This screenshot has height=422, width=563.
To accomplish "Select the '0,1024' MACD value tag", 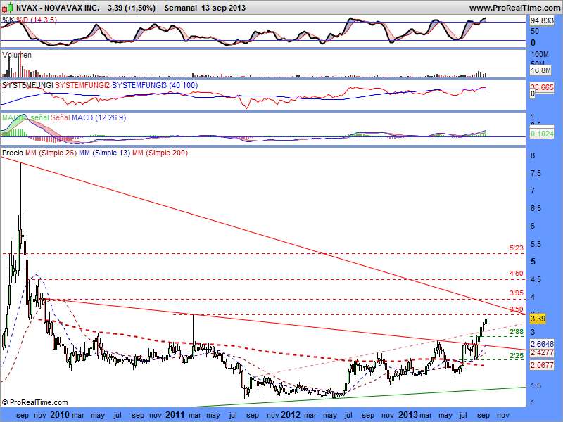I will click(542, 134).
